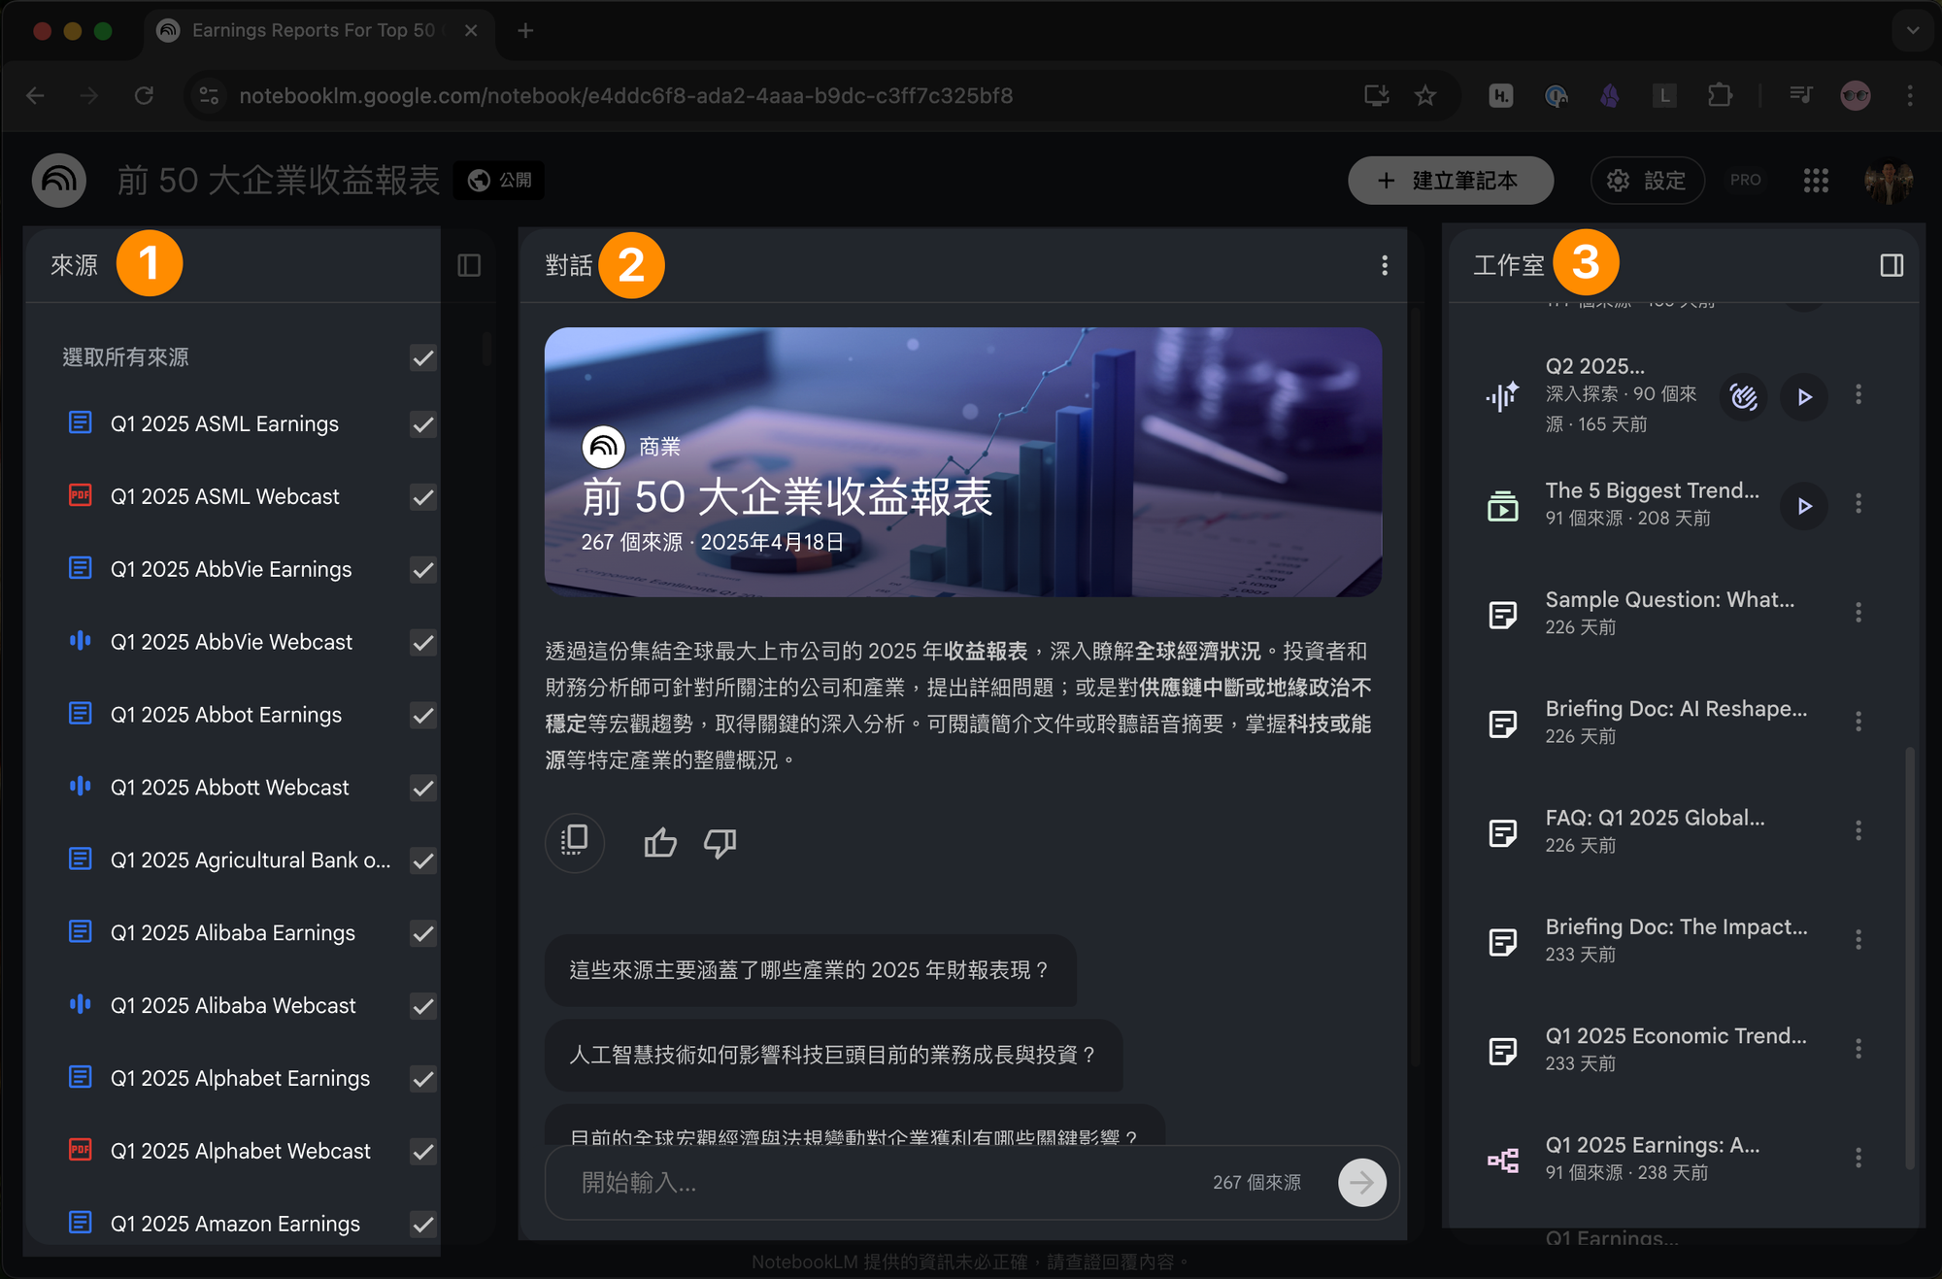This screenshot has width=1942, height=1279.
Task: Open the 對話 panel three-dot menu
Action: pyautogui.click(x=1384, y=265)
